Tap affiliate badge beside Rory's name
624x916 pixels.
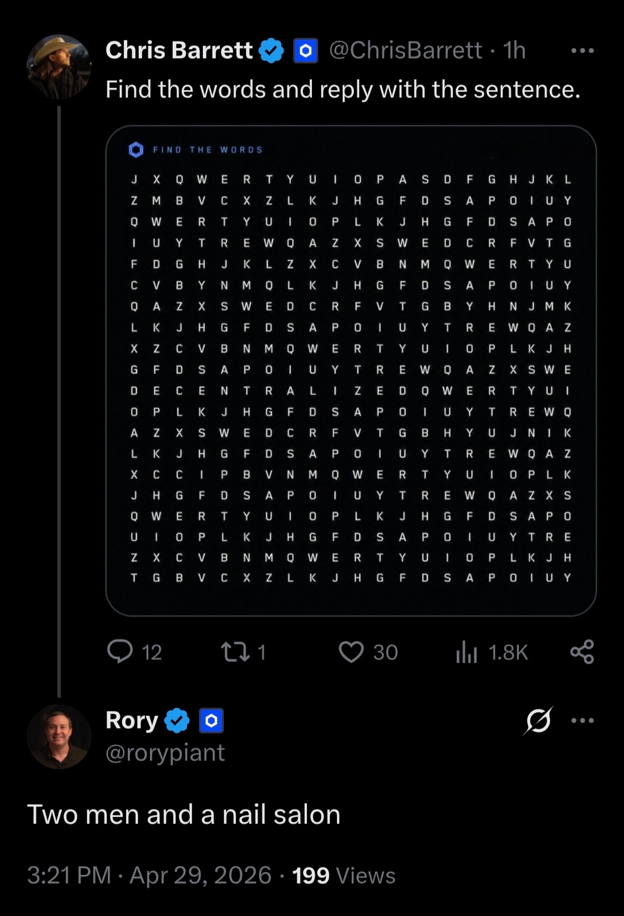tap(211, 721)
